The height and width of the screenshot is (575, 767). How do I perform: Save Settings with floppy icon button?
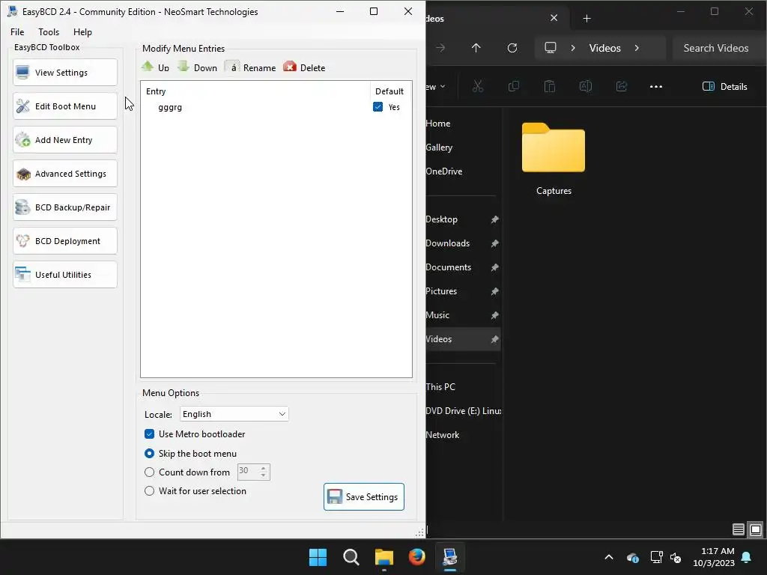[x=364, y=497]
